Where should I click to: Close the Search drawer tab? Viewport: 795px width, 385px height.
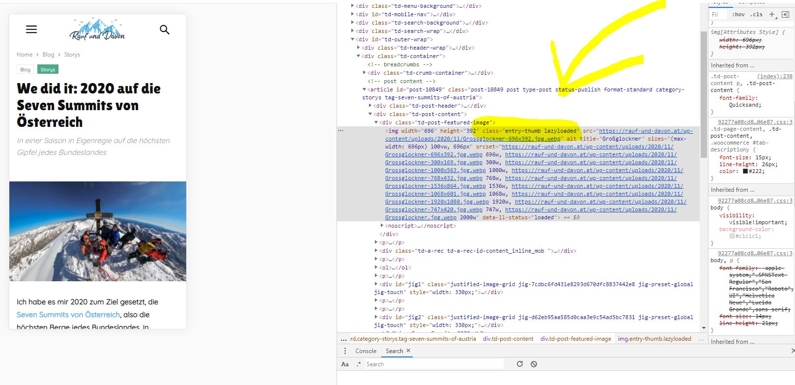[408, 351]
